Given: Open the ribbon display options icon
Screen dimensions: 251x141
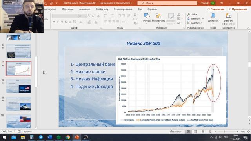Looking at the screenshot, I should [x=221, y=3].
